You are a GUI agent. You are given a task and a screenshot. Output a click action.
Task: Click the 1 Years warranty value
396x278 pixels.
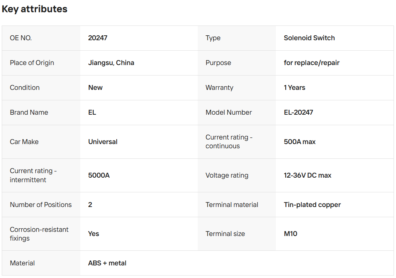pyautogui.click(x=294, y=87)
